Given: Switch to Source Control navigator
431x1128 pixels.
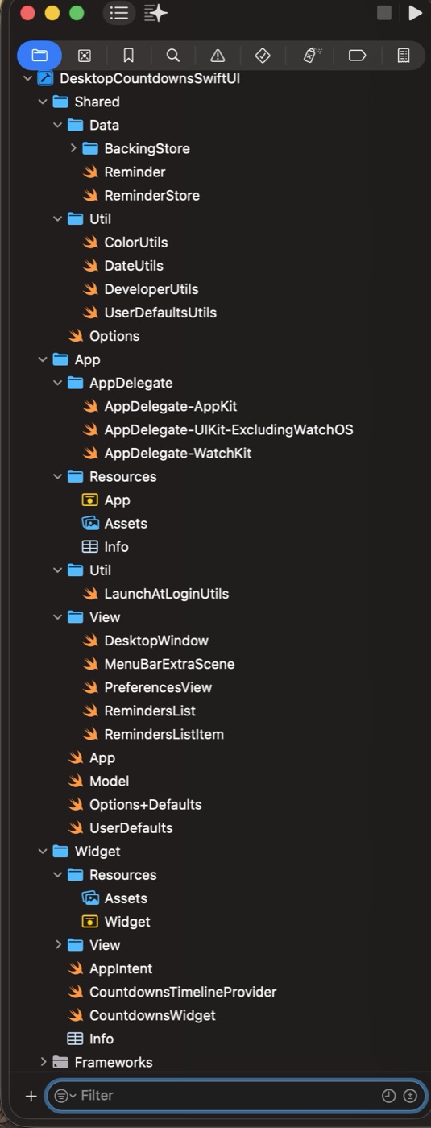Looking at the screenshot, I should [85, 56].
